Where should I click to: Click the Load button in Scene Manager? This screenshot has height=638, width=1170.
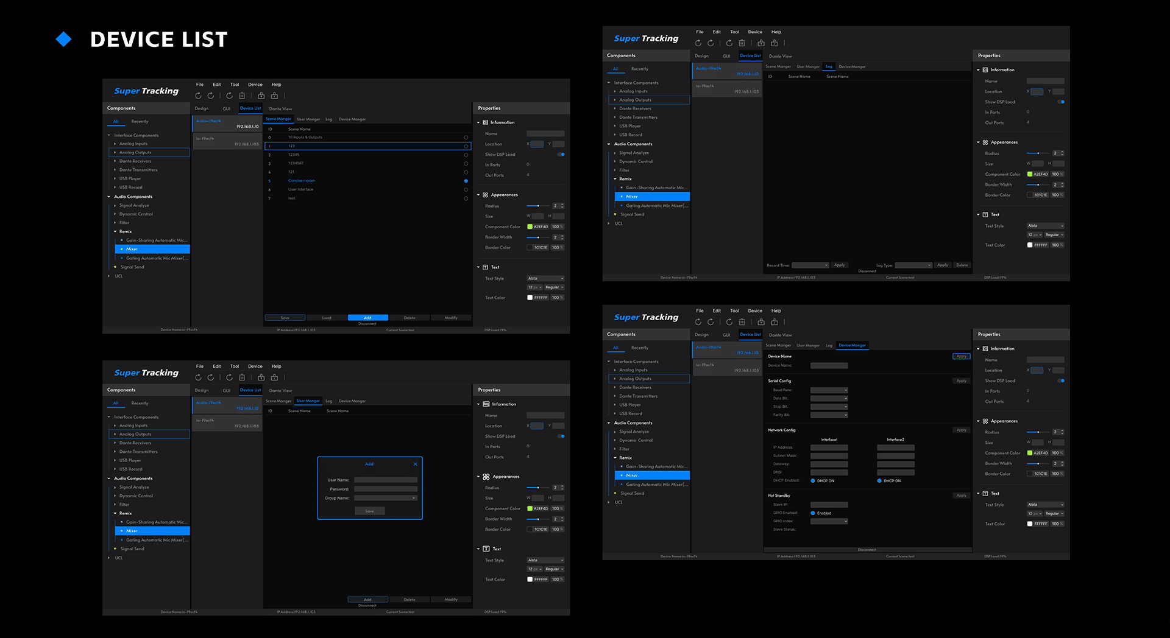click(327, 318)
